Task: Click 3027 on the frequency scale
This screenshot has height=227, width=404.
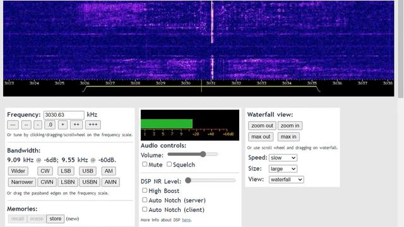Action: tap(110, 83)
